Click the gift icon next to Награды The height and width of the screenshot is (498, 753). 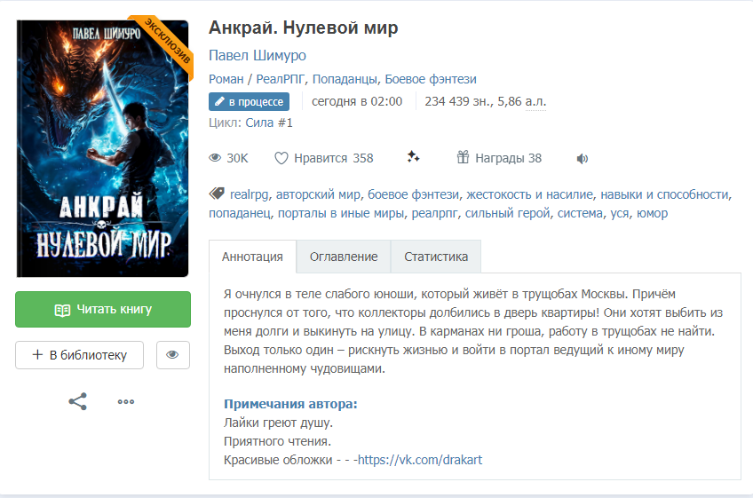click(463, 157)
